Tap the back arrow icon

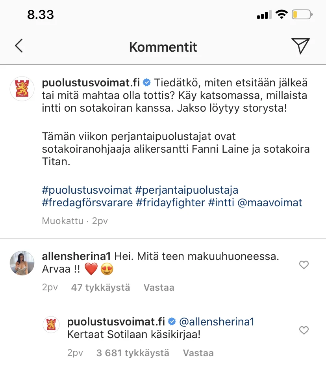(19, 46)
